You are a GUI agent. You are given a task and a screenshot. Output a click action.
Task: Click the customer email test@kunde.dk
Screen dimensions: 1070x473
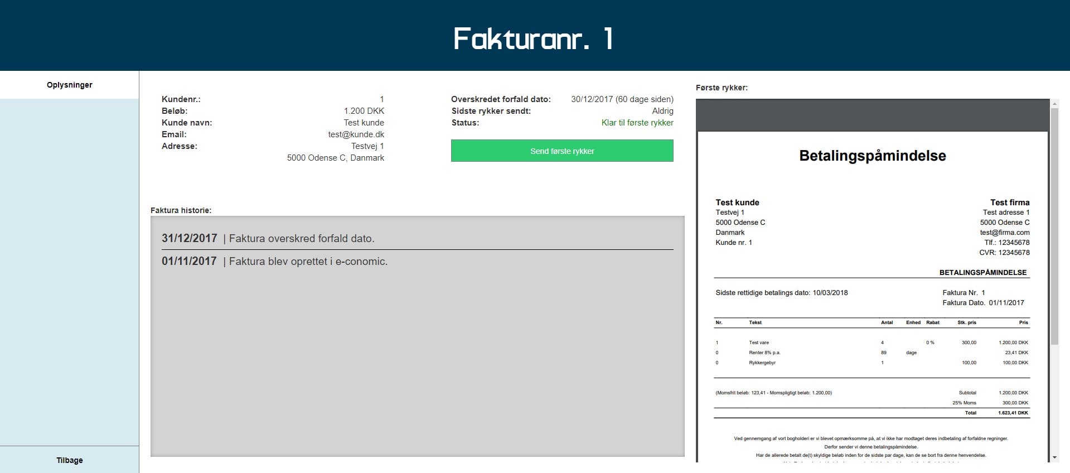click(x=356, y=134)
